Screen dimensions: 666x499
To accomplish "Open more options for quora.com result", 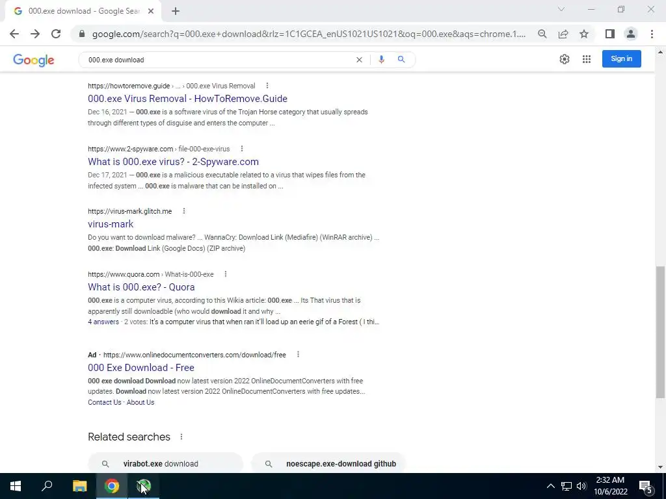I will click(225, 274).
